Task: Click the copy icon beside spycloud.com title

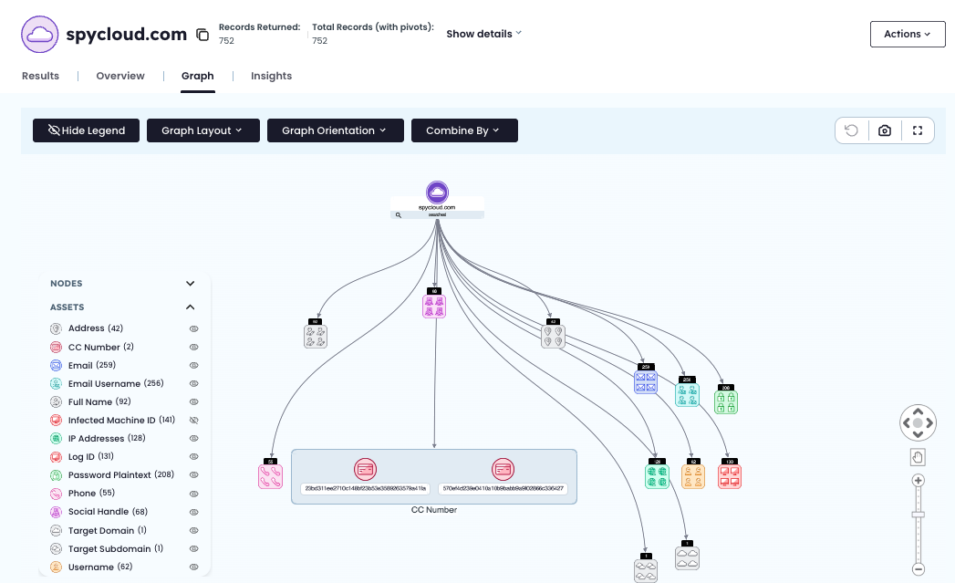Action: pos(202,33)
